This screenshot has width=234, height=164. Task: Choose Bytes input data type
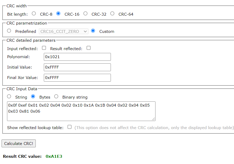click(33, 96)
